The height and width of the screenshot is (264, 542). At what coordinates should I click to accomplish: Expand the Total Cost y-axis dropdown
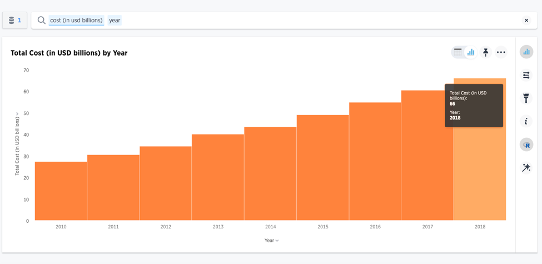point(17,143)
